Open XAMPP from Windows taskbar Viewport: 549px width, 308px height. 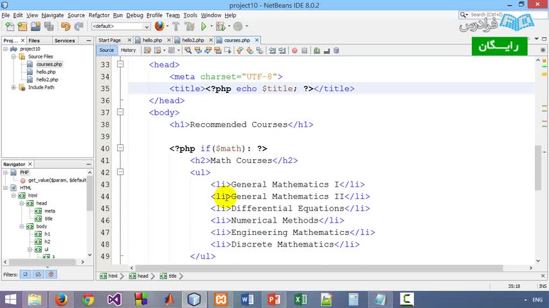point(221,300)
